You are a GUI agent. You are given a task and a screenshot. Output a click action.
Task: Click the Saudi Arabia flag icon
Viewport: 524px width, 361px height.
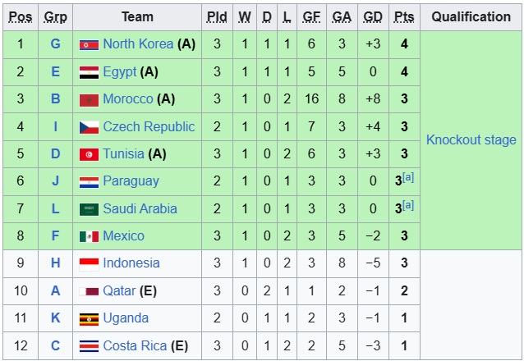[x=89, y=209]
